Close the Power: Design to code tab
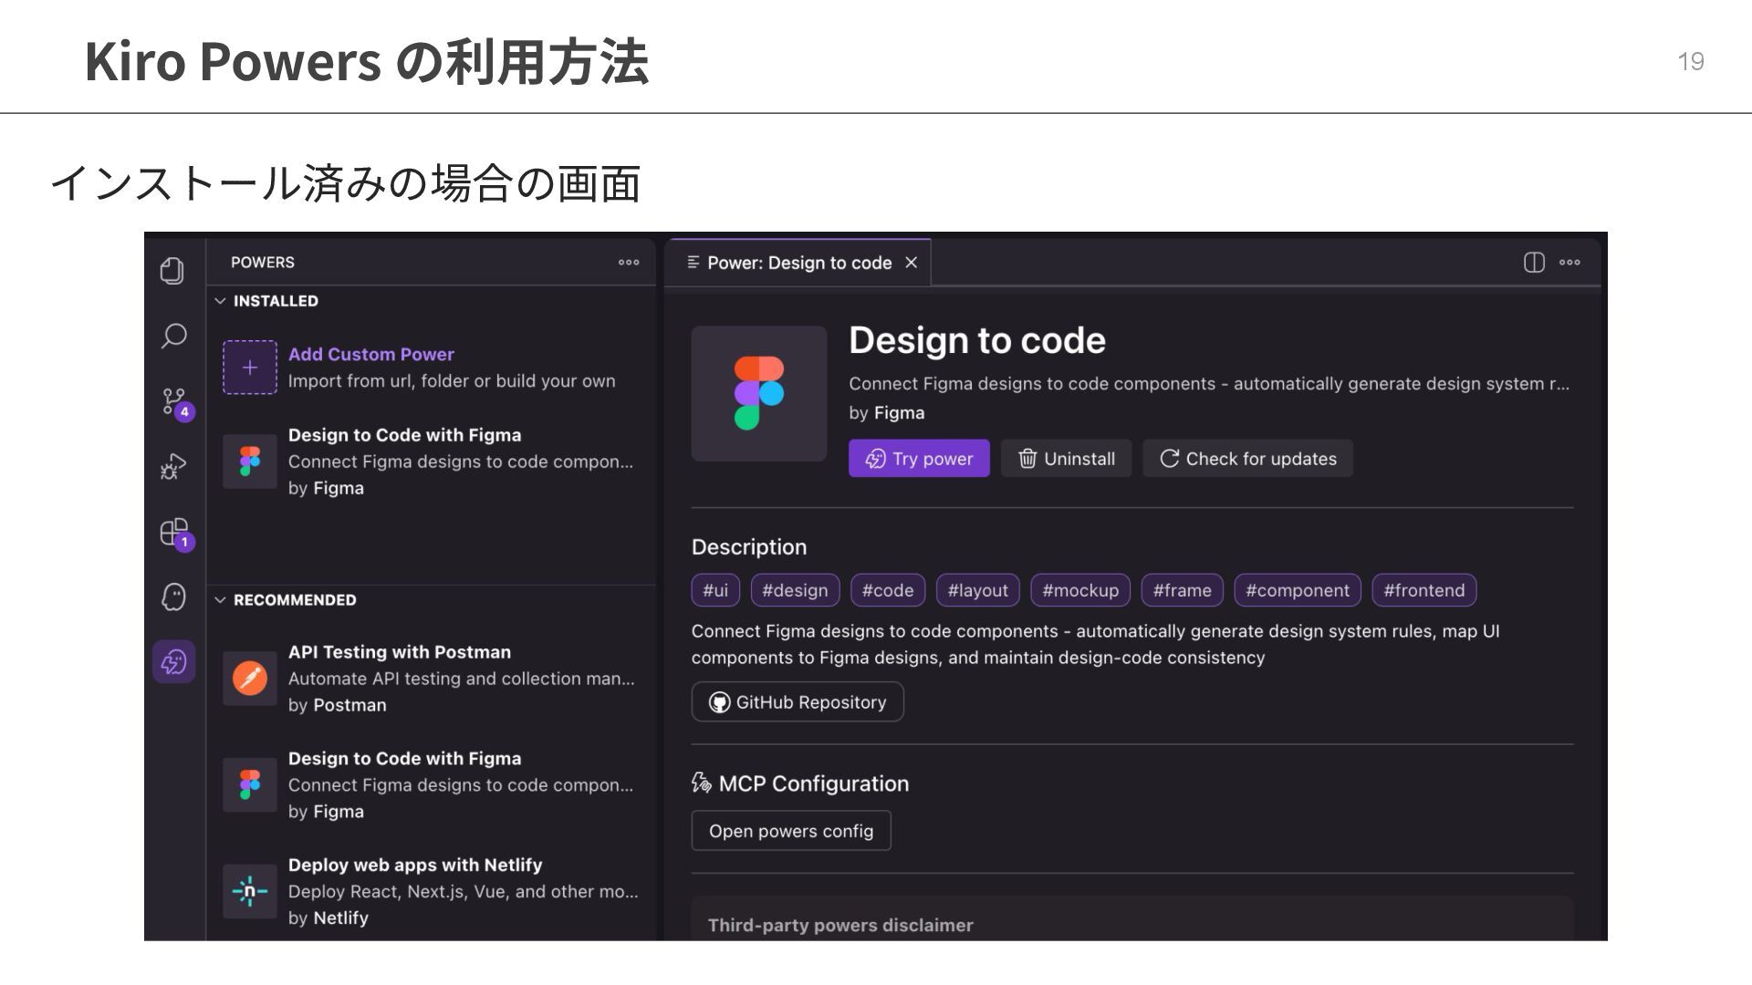 [911, 264]
